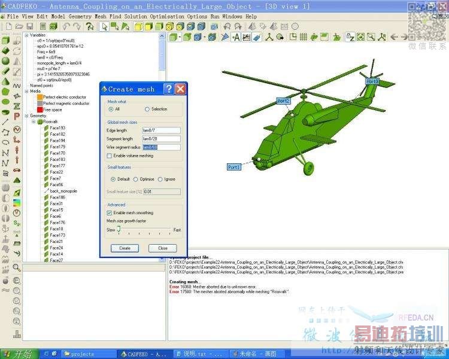Screen dimensions: 449x359
Task: Open dropdown arrow beside green cube view icon
Action: click(180, 37)
